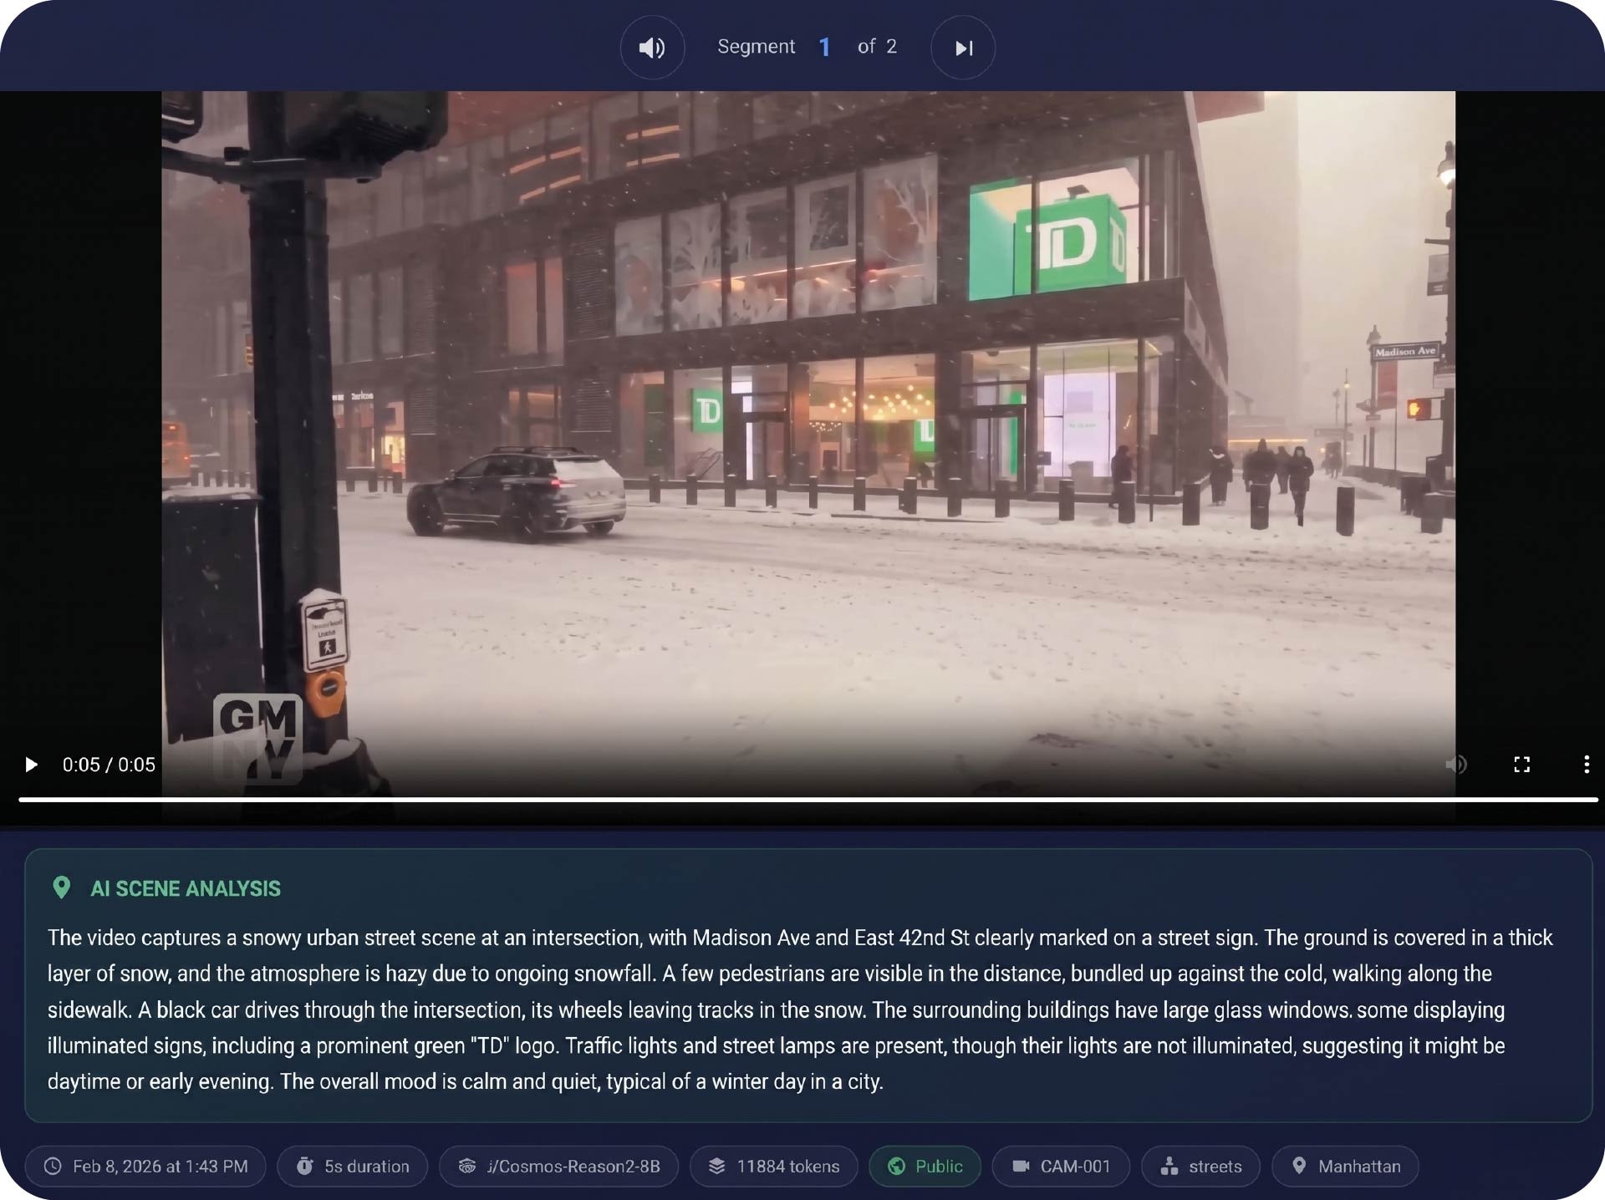Click the AI SCENE ANALYSIS heading
This screenshot has height=1200, width=1605.
pyautogui.click(x=186, y=888)
